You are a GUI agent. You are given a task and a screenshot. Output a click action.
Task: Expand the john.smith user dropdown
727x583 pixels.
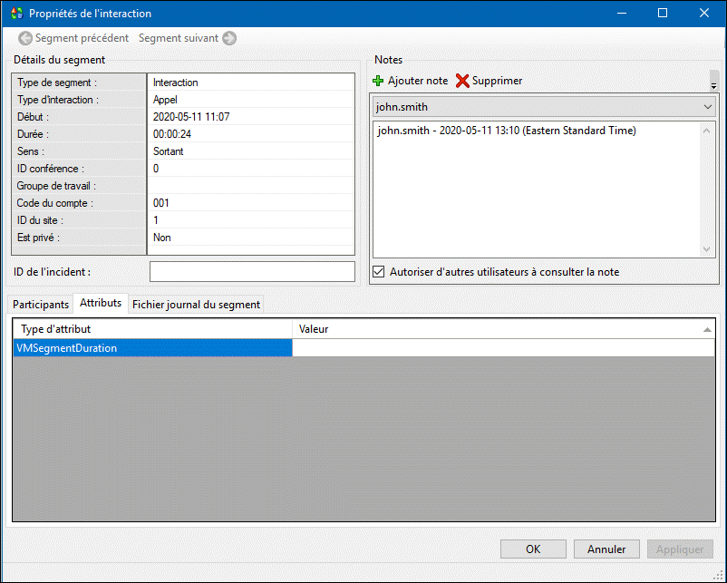point(707,107)
